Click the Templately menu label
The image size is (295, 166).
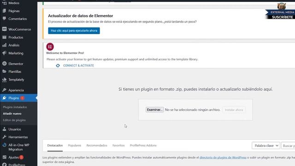(x=16, y=80)
